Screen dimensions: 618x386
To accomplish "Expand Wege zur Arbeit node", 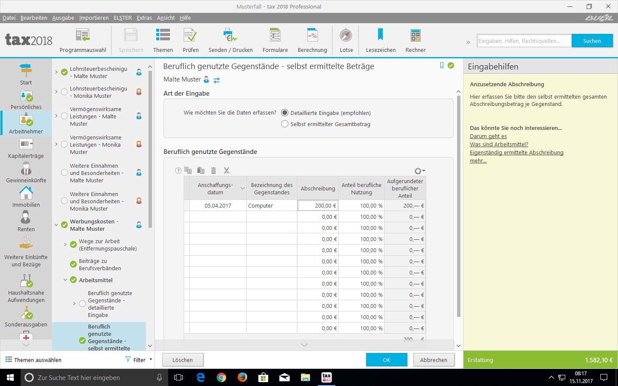I will (65, 244).
